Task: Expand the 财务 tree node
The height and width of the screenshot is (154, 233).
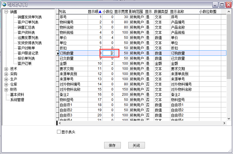Action: pos(6,89)
